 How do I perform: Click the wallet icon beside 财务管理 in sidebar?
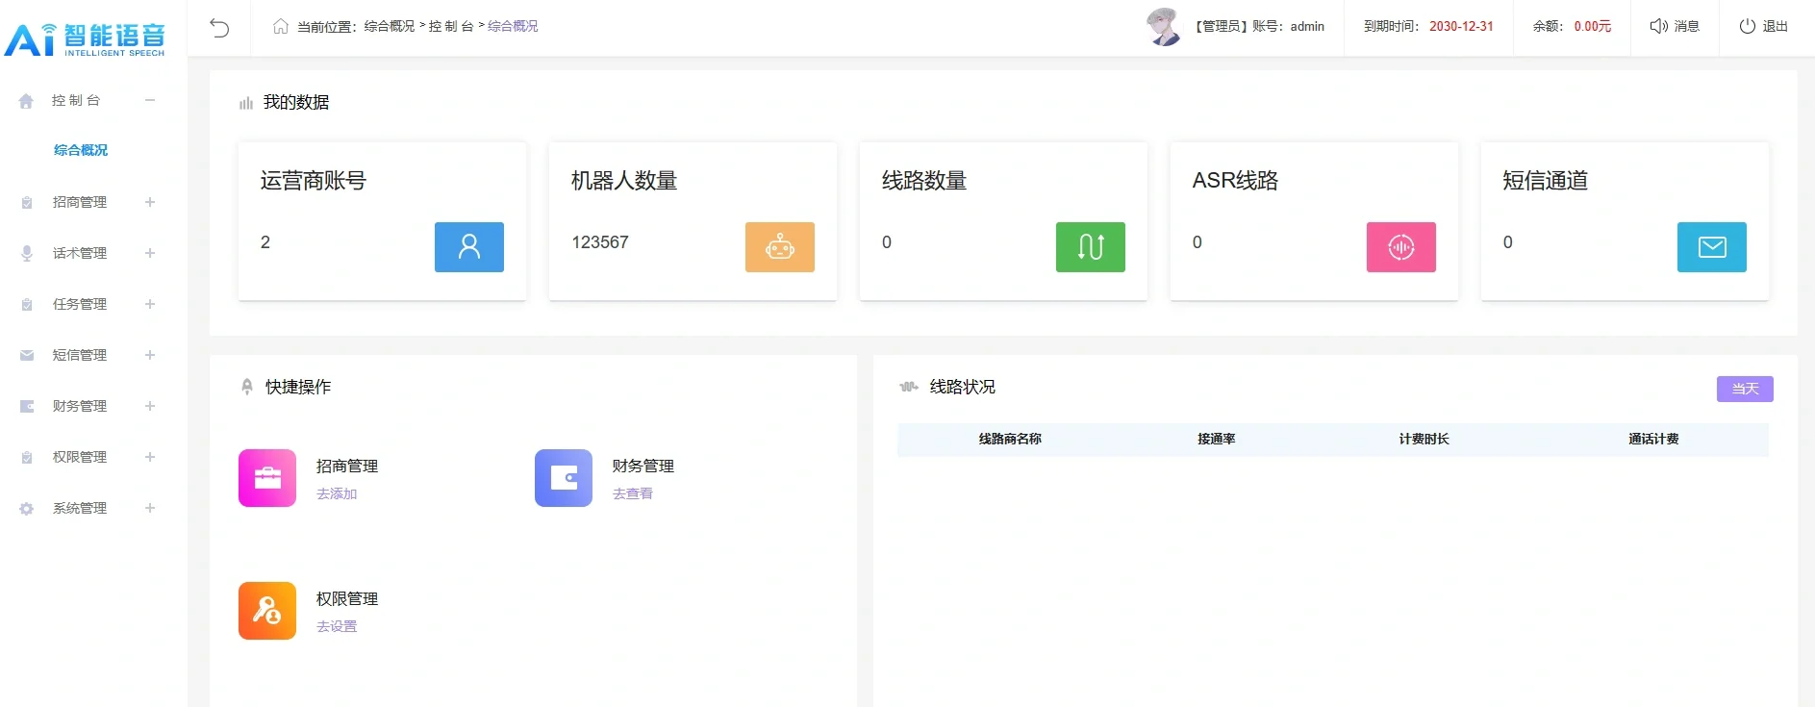tap(27, 407)
